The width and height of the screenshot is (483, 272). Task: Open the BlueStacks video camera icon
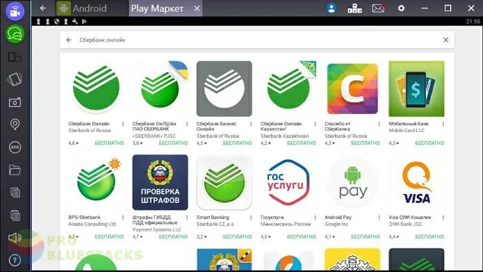coord(14,12)
